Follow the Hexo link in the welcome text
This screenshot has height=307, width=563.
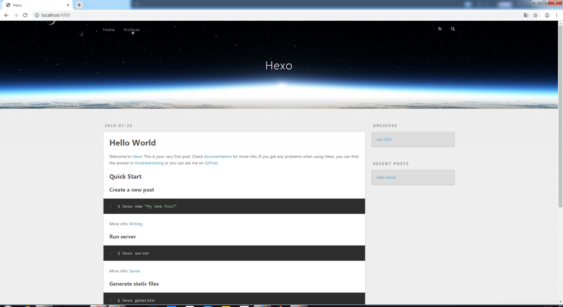137,157
